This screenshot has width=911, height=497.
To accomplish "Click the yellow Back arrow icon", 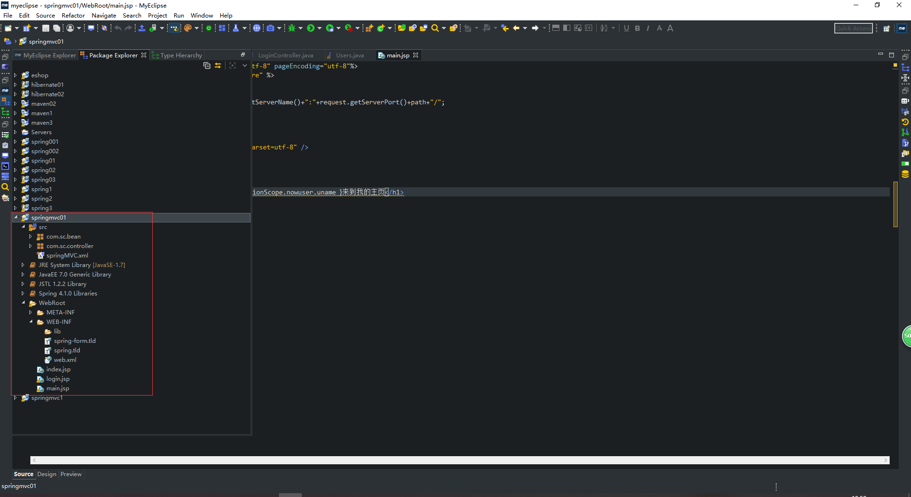I will point(516,28).
